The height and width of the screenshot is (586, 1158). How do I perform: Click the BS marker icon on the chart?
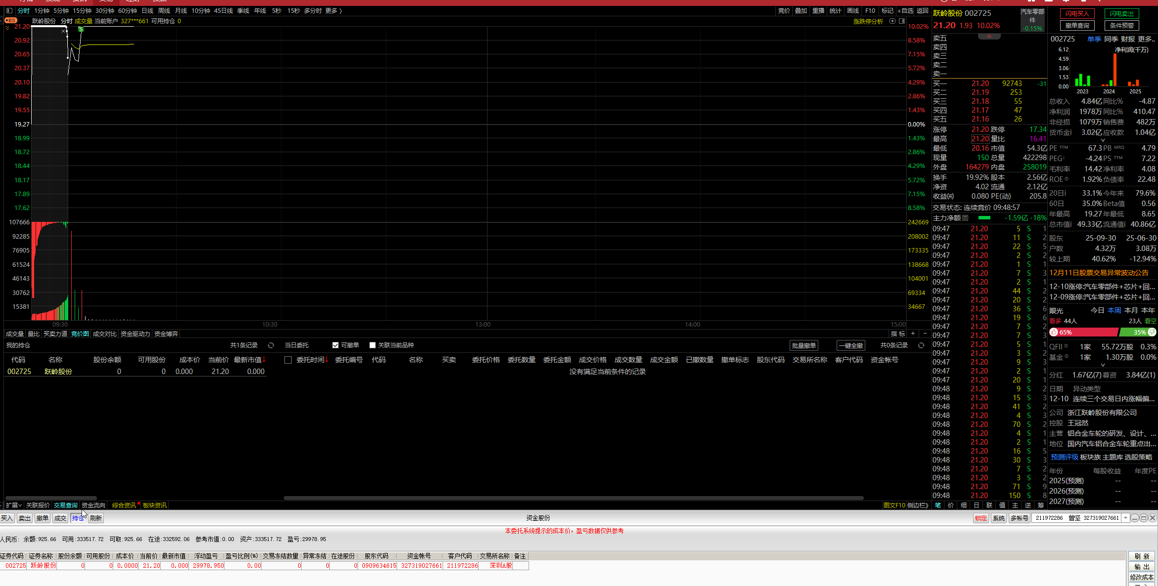click(x=11, y=21)
